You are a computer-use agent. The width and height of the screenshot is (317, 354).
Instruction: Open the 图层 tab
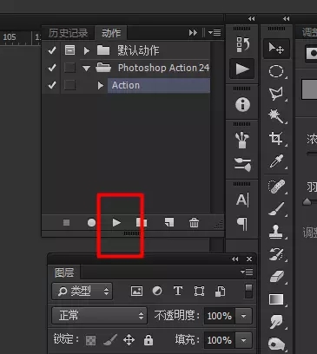[64, 272]
